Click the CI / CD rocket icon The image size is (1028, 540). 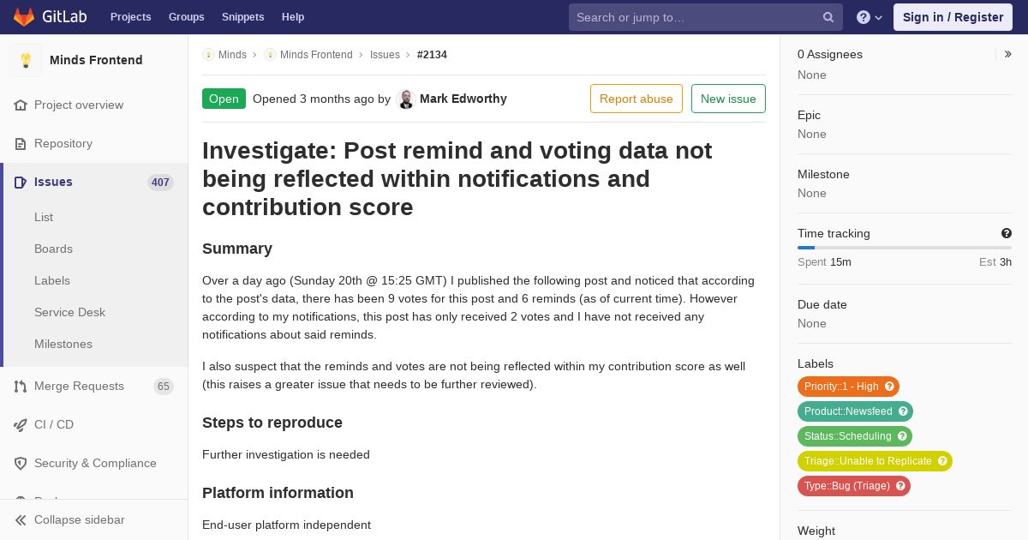click(x=21, y=425)
